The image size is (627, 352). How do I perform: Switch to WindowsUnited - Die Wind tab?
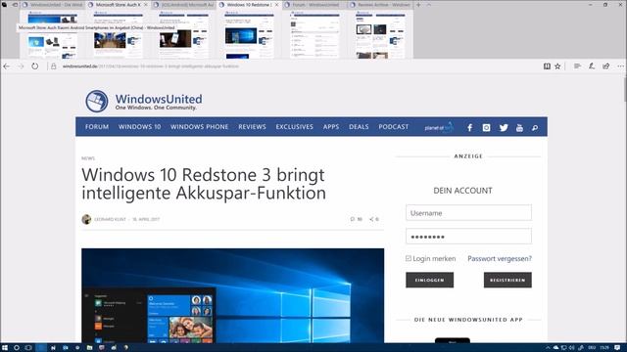(52, 5)
